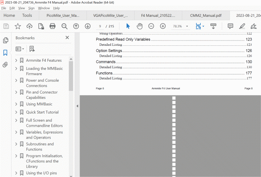
Task: Expand the Armmite F4 Features bookmark
Action: tap(16, 60)
